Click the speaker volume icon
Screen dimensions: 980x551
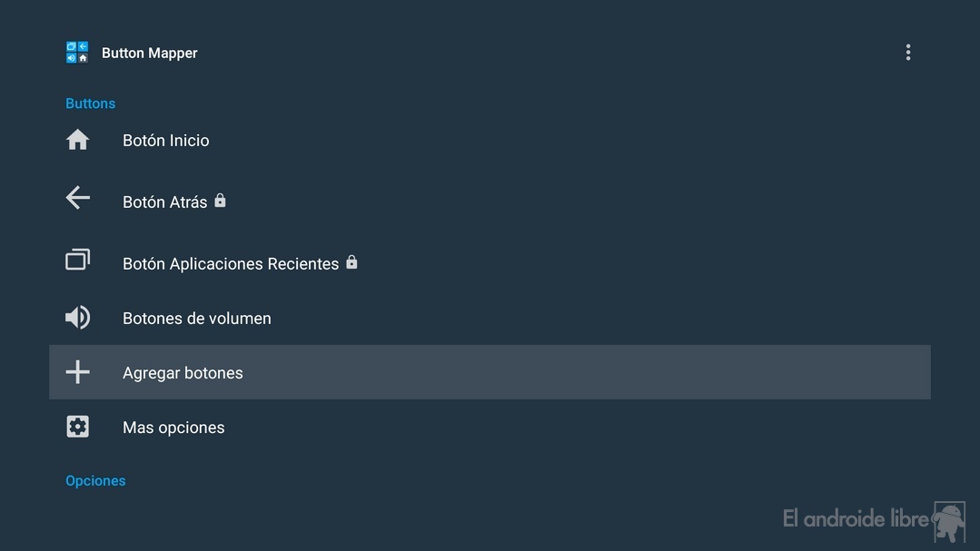pyautogui.click(x=77, y=318)
